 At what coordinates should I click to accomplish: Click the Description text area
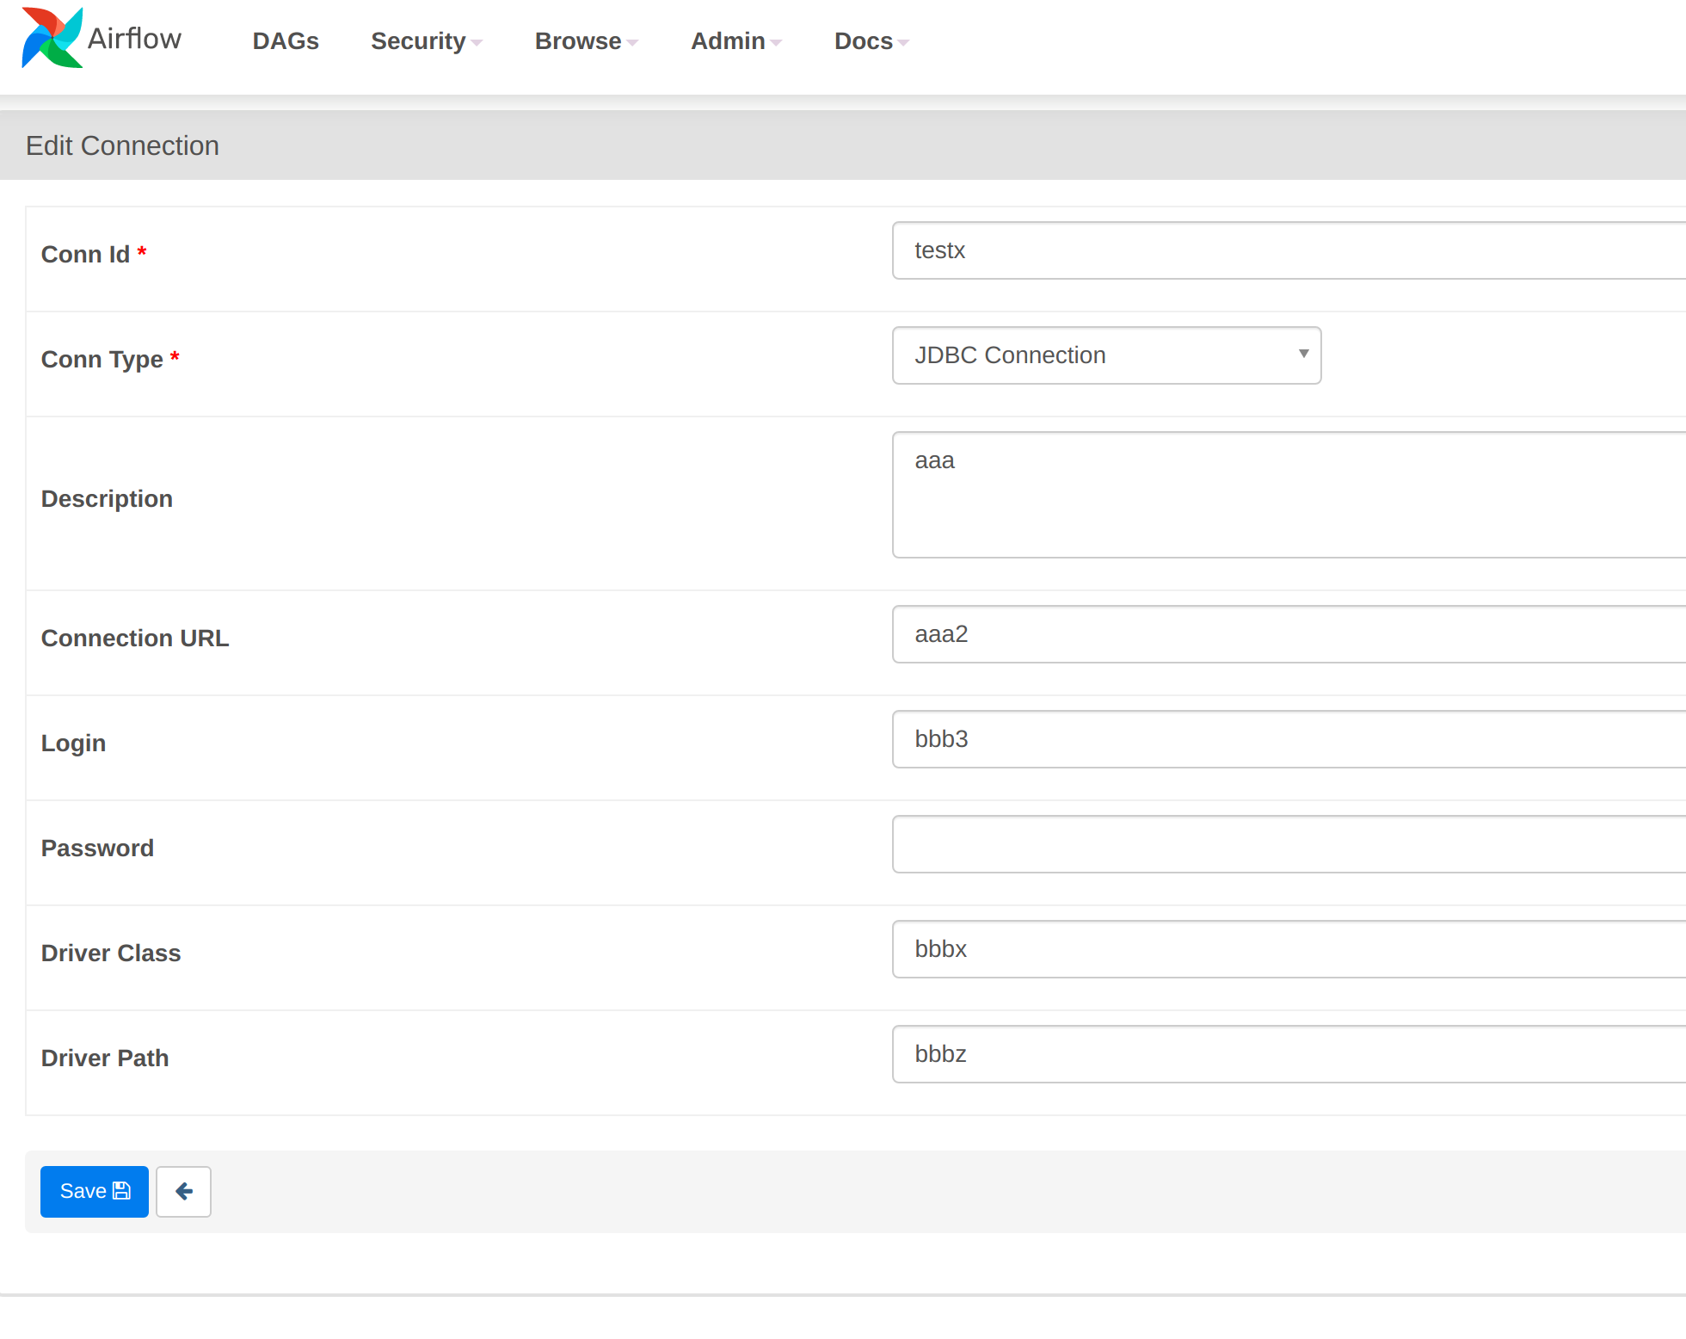pos(1204,495)
